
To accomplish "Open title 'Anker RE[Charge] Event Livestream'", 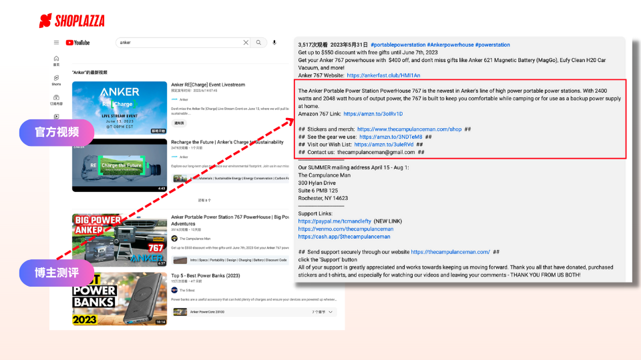I will 208,85.
